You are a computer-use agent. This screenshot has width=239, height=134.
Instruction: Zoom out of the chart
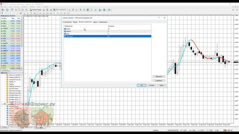[84, 10]
